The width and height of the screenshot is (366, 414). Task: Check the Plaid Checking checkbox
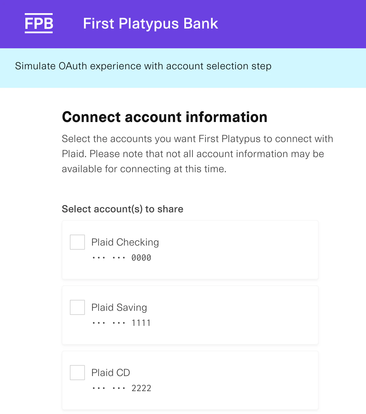coord(77,242)
